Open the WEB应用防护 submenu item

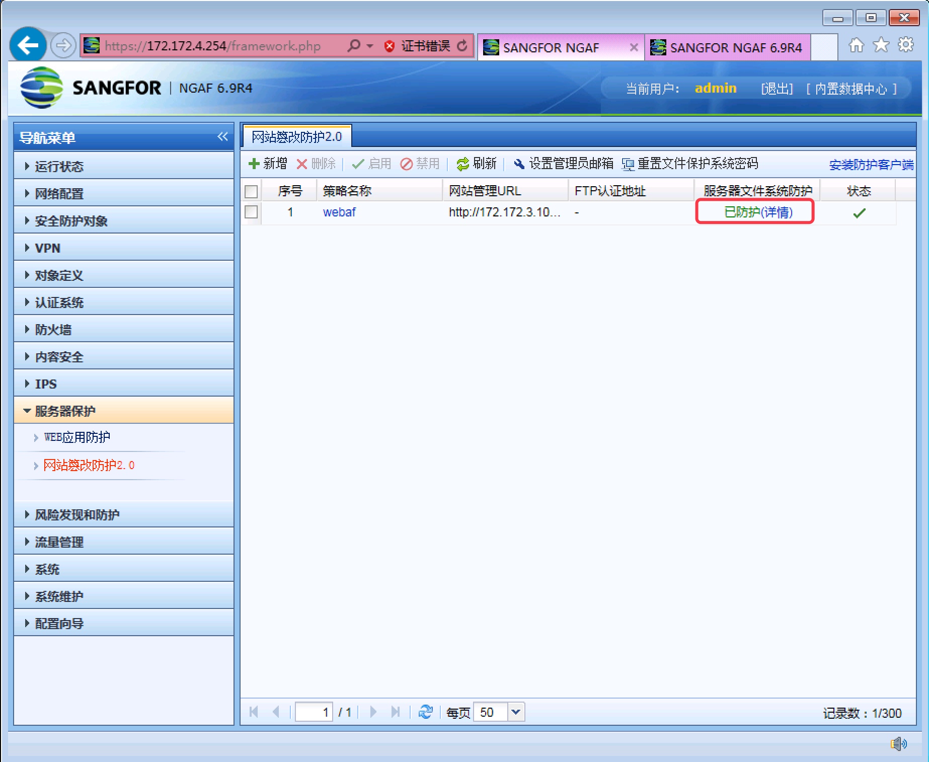pos(77,437)
